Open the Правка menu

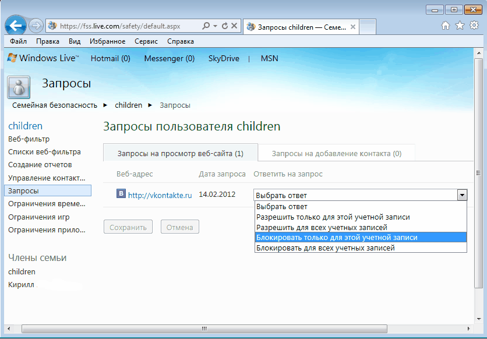(48, 41)
